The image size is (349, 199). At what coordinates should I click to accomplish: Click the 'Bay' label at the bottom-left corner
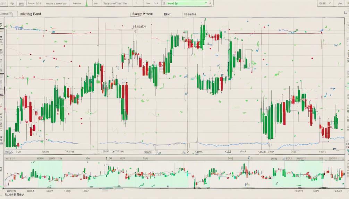click(20, 195)
